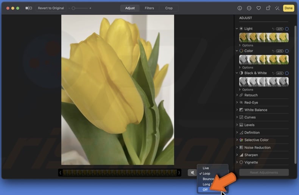
Task: Click the Black & White thumbnail slider
Action: tap(264, 82)
